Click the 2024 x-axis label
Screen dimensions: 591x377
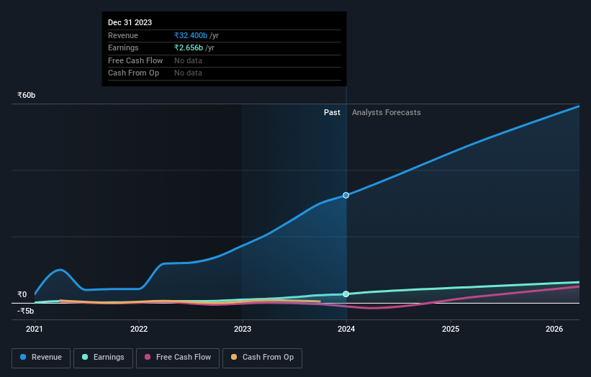(x=346, y=330)
